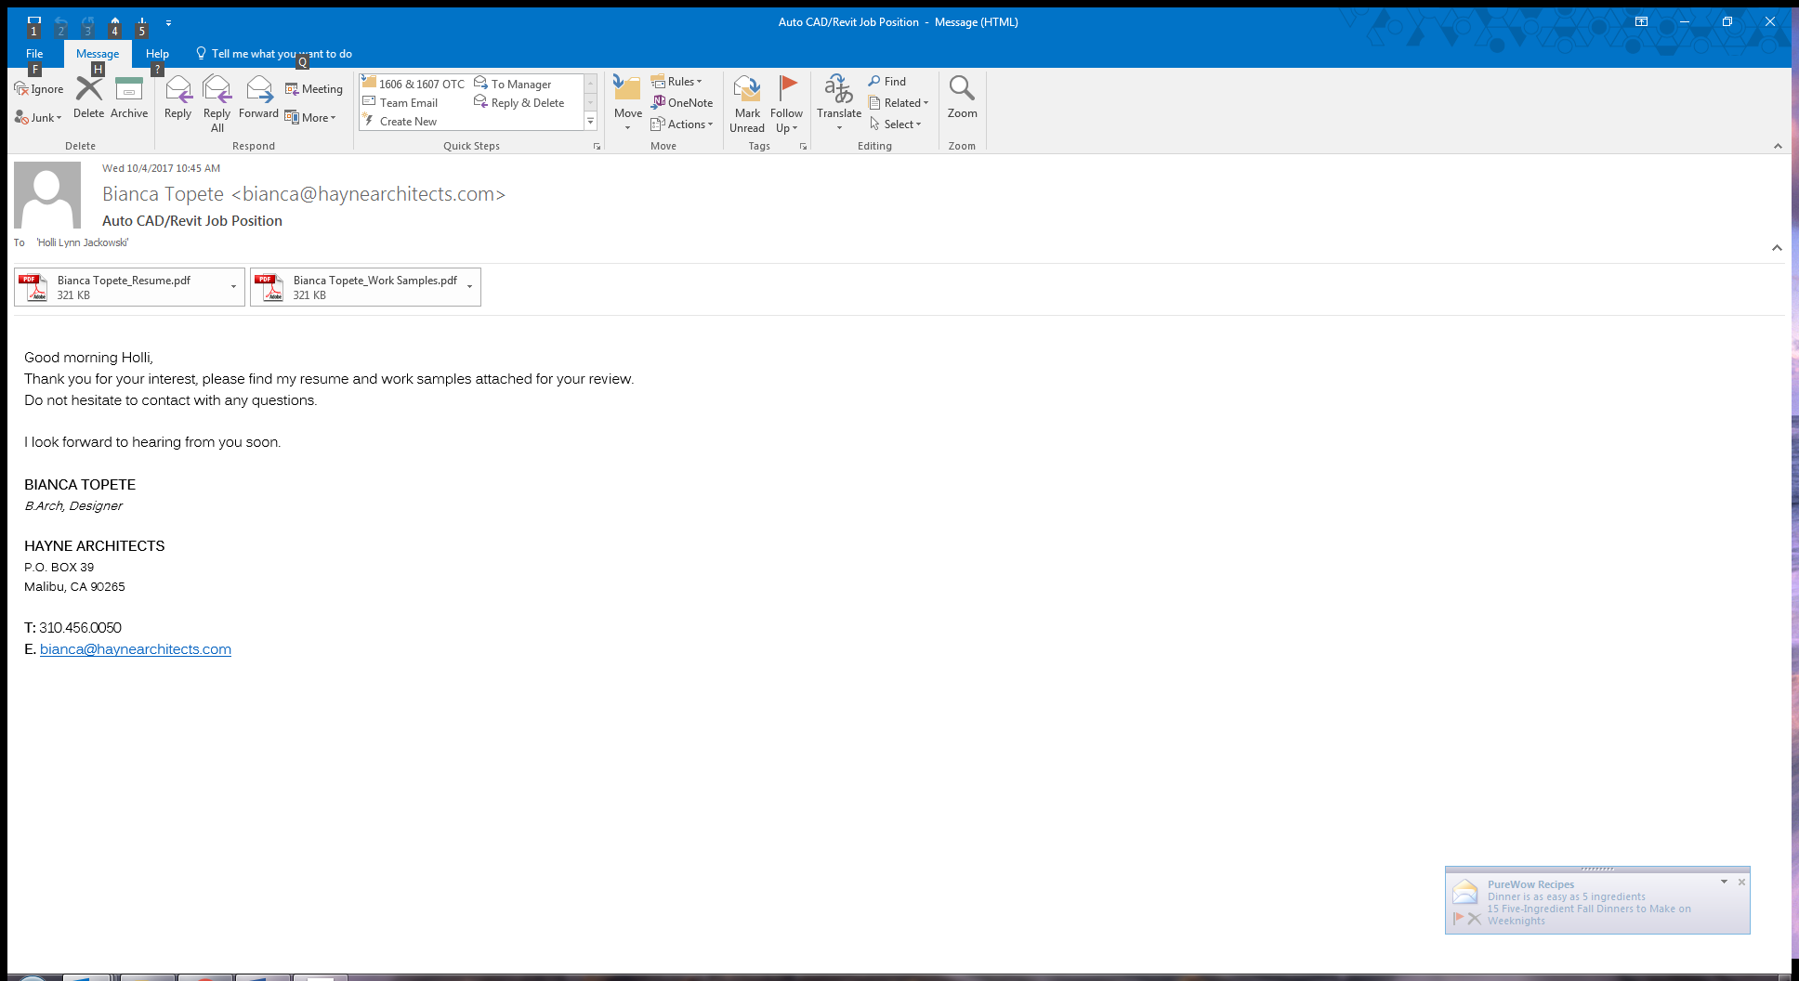Open the Help tab

[x=157, y=54]
